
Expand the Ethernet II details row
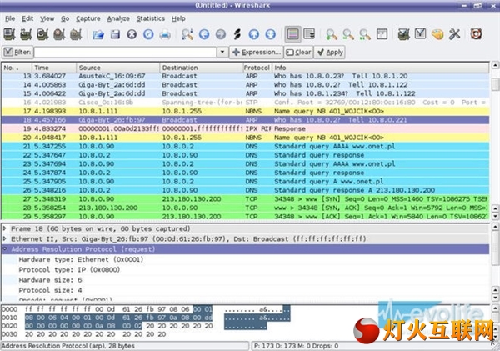pyautogui.click(x=7, y=238)
